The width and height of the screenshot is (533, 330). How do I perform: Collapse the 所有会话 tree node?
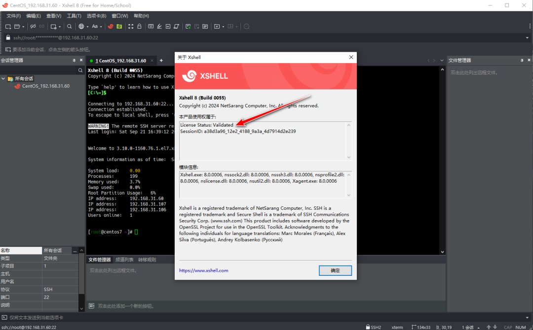coord(3,78)
